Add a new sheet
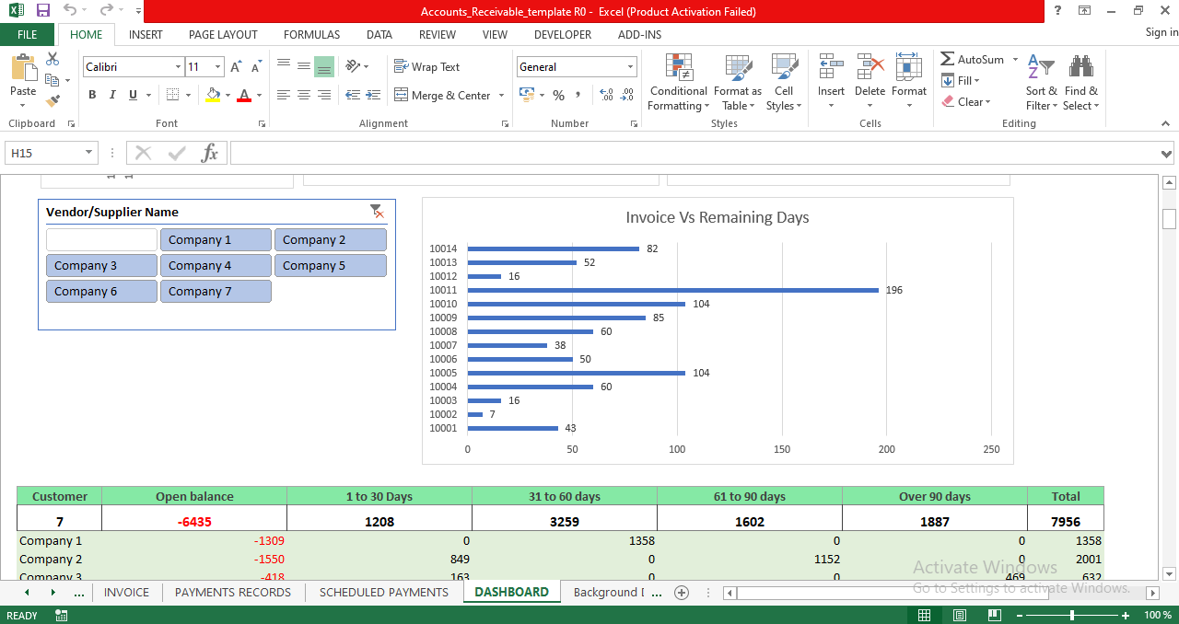 tap(682, 593)
